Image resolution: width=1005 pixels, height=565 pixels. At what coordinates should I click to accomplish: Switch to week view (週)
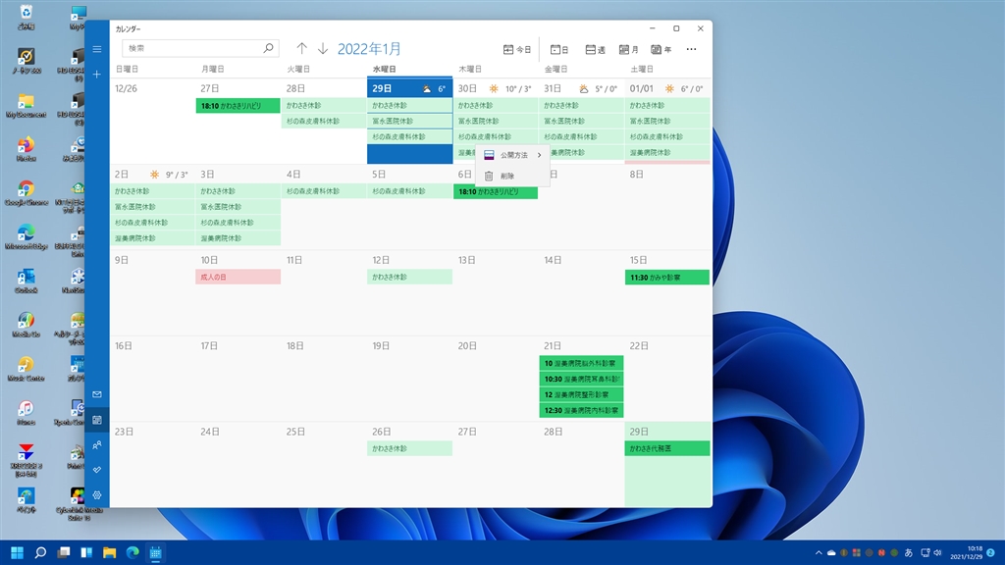point(596,49)
